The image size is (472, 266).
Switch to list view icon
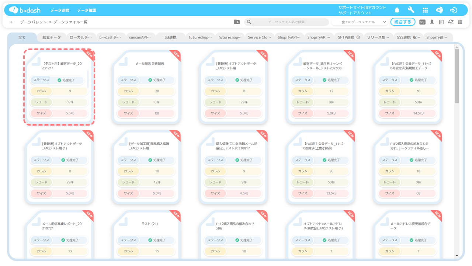(460, 22)
